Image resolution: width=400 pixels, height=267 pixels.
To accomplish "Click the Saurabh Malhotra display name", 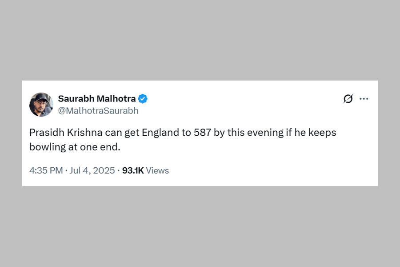I will (x=97, y=99).
